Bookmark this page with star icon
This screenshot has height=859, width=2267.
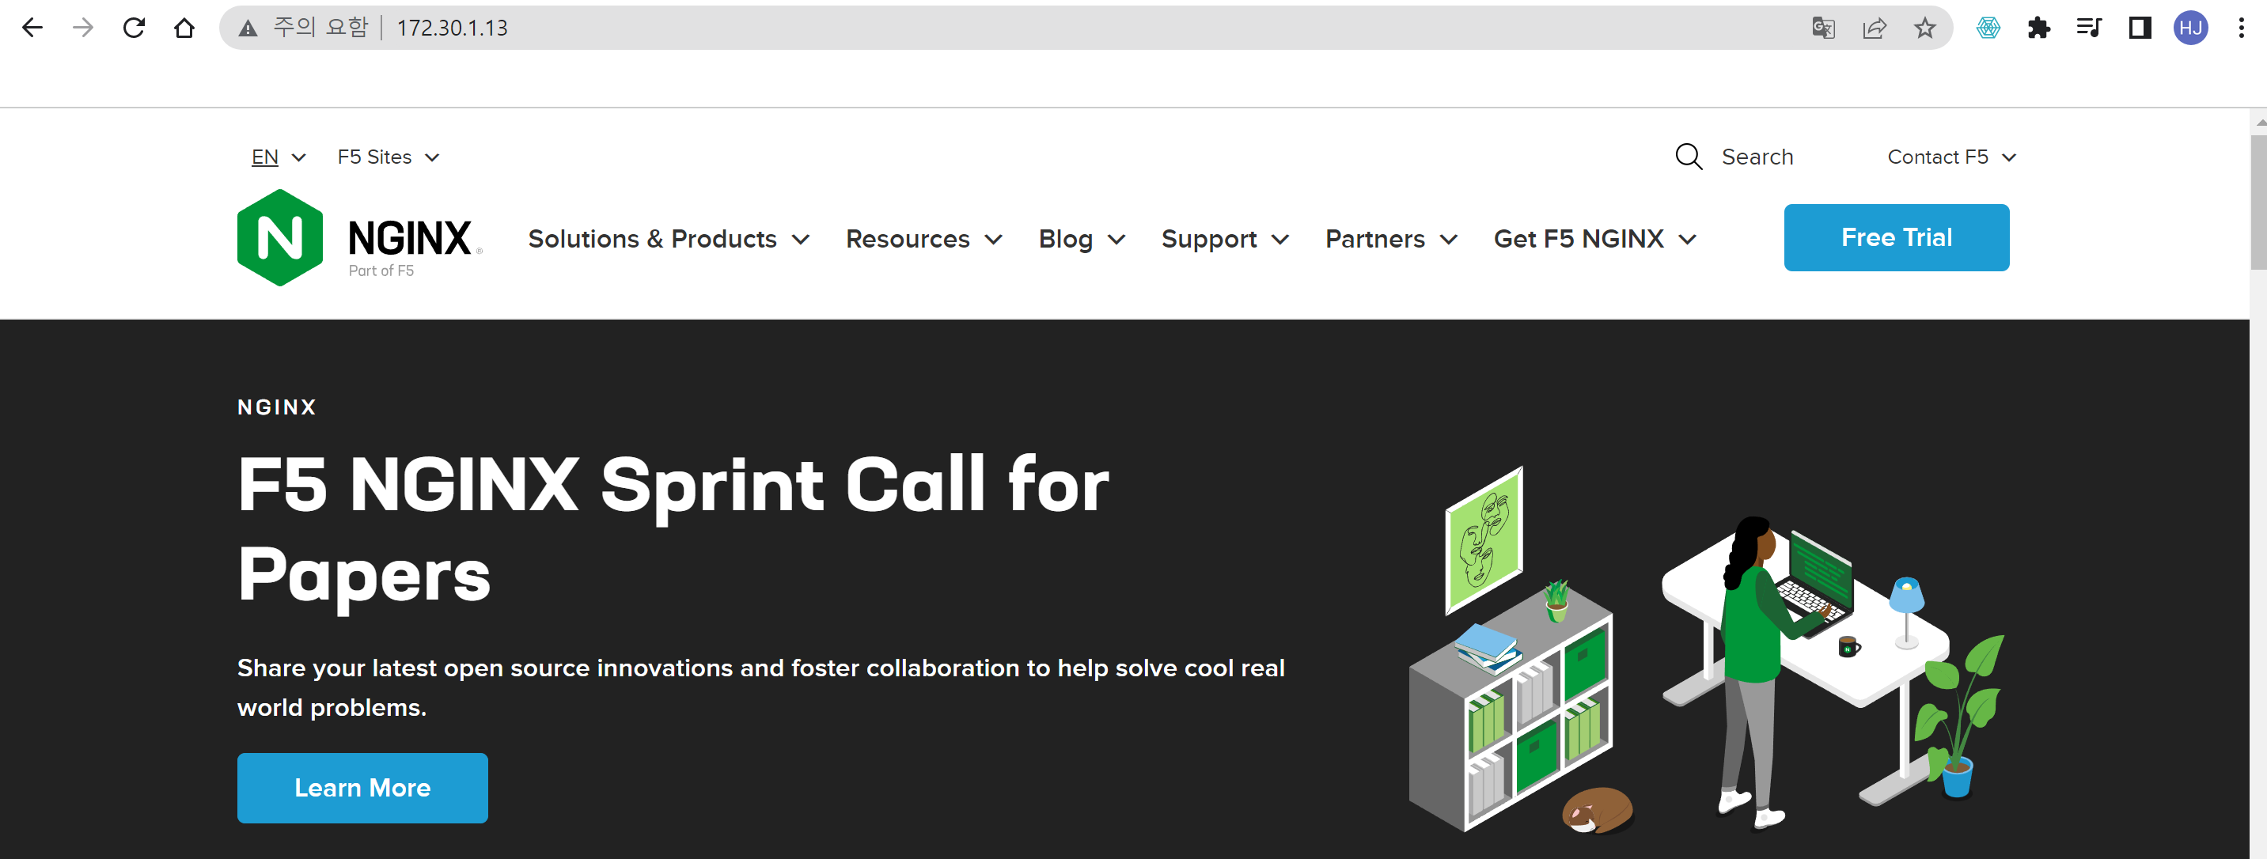[x=1924, y=28]
